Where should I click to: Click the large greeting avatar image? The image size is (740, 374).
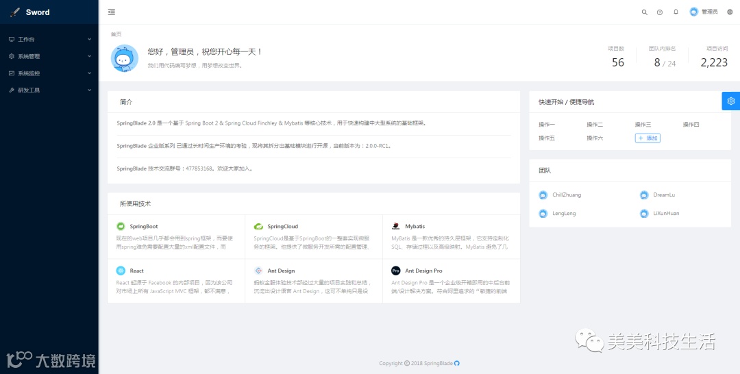125,58
